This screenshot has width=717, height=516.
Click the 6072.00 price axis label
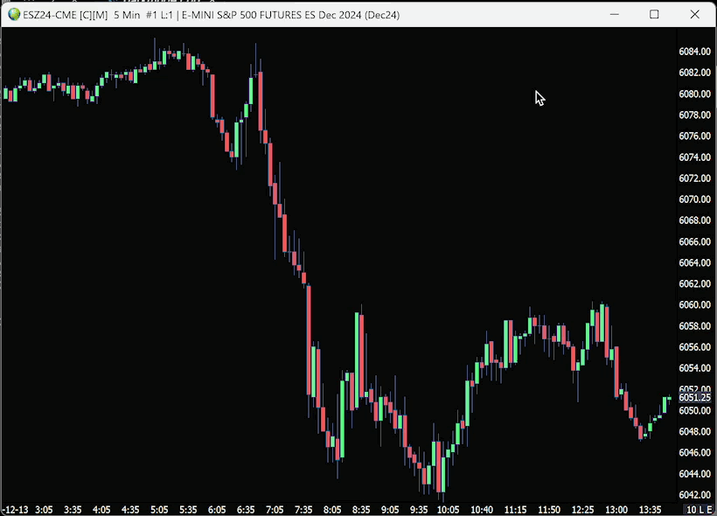pyautogui.click(x=694, y=178)
